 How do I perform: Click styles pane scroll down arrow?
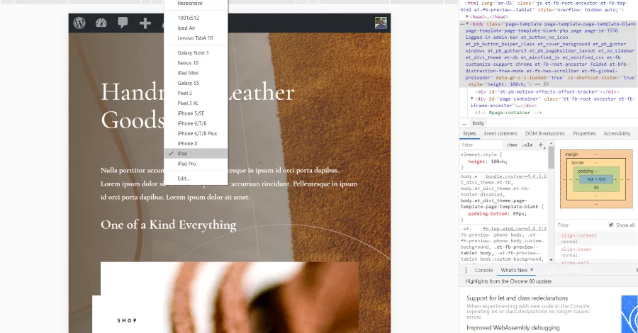pyautogui.click(x=551, y=260)
